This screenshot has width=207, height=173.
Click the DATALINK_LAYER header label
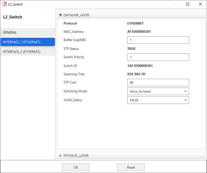[76, 15]
